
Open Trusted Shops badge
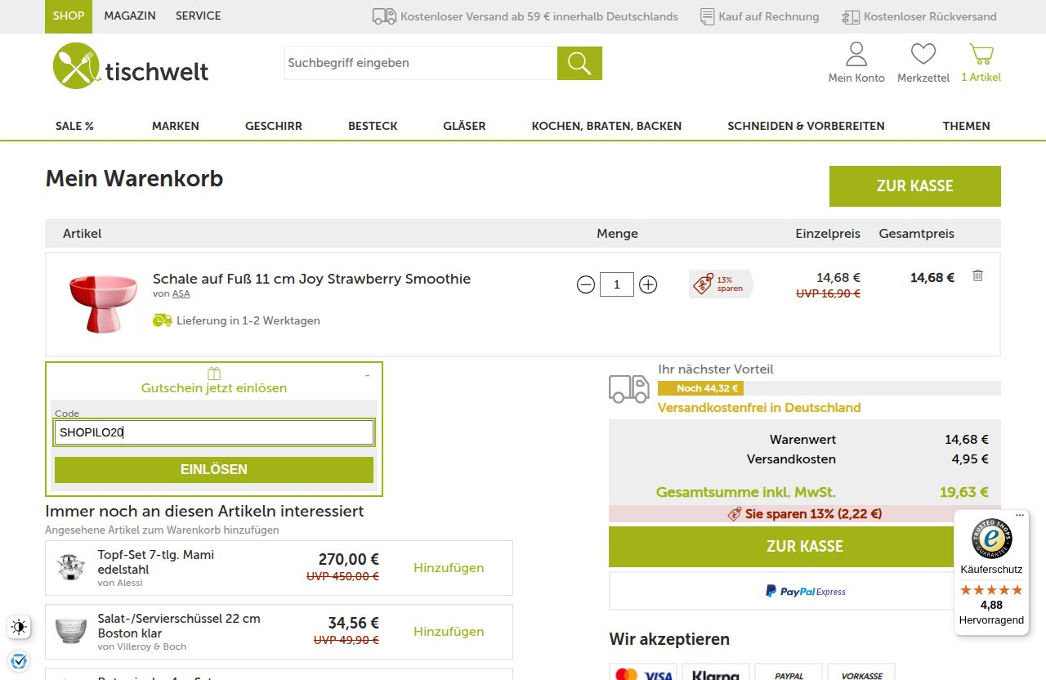[x=991, y=539]
